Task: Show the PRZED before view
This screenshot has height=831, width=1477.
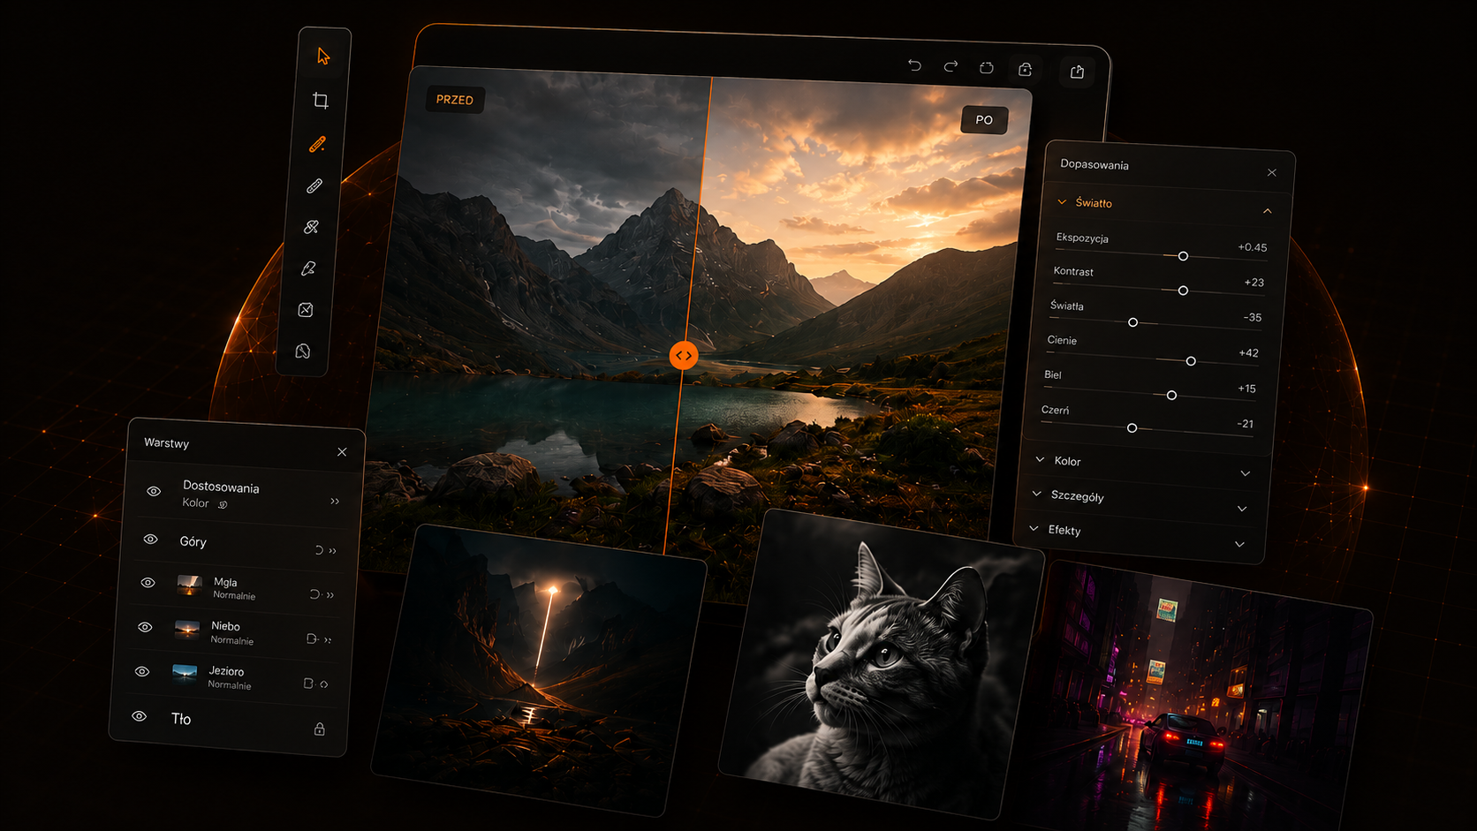Action: pos(455,100)
